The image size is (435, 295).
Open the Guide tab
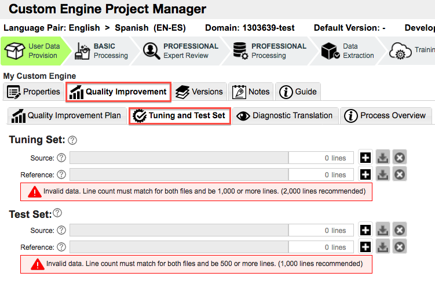pos(298,92)
